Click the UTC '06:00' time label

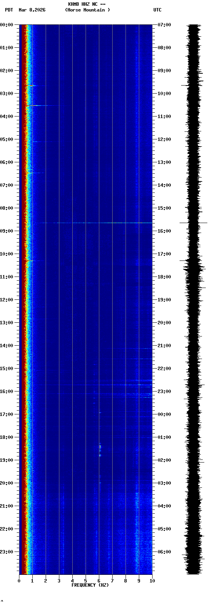164,552
